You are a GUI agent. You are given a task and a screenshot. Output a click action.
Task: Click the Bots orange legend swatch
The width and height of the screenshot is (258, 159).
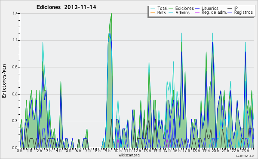pyautogui.click(x=153, y=12)
